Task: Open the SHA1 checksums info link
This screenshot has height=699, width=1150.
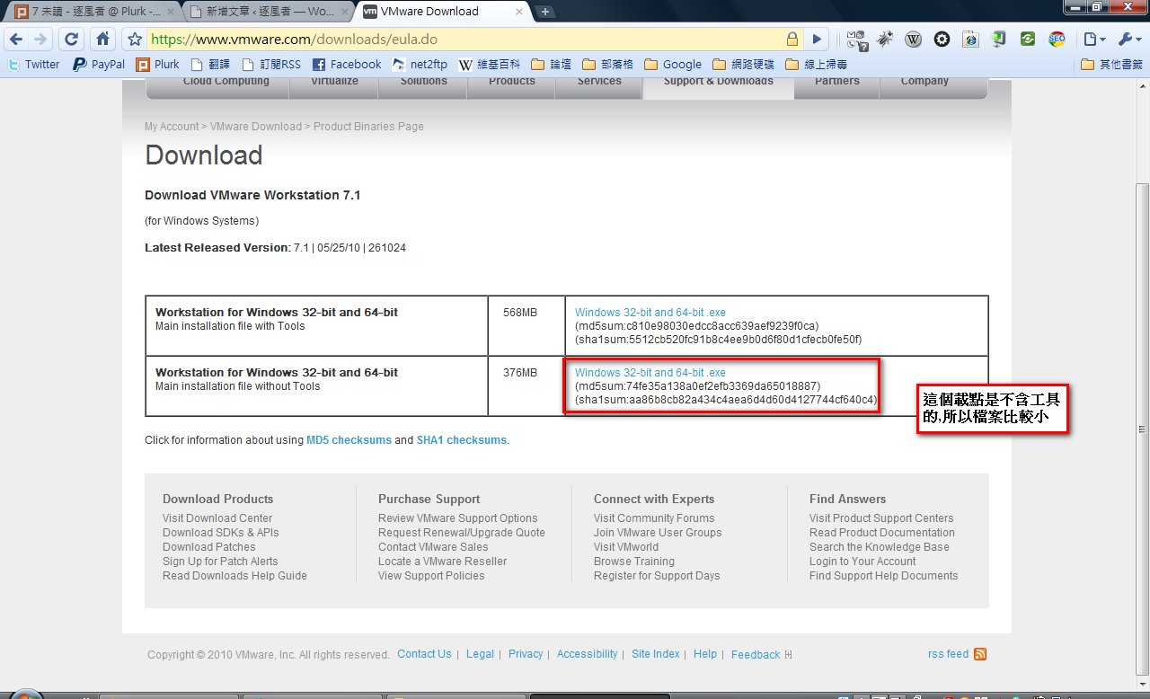Action: (x=462, y=440)
